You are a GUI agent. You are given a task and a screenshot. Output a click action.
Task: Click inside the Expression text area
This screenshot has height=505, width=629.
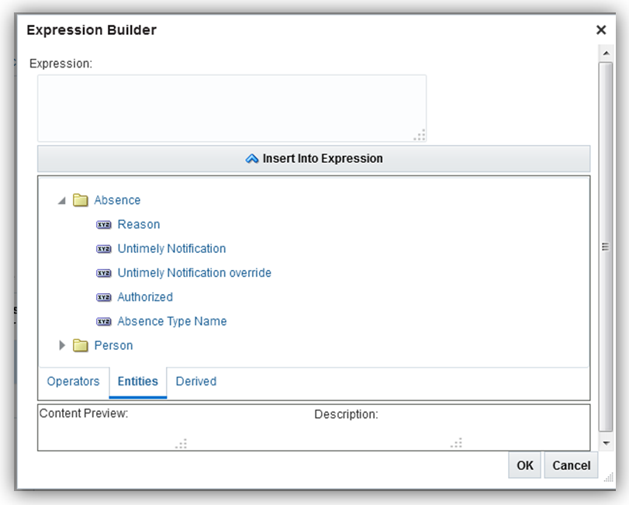231,108
